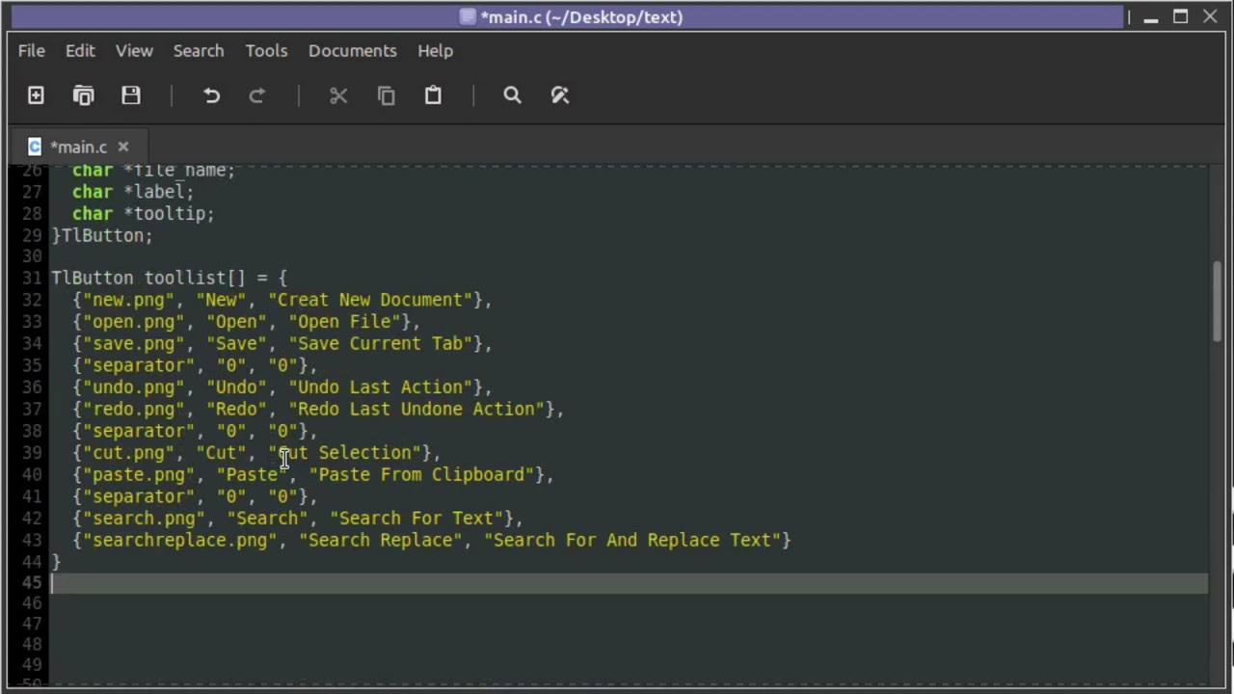Image resolution: width=1234 pixels, height=694 pixels.
Task: Open the Documents menu
Action: [352, 50]
